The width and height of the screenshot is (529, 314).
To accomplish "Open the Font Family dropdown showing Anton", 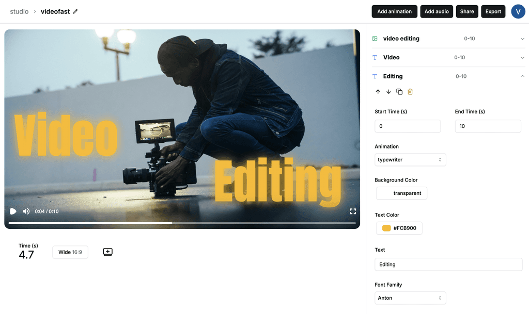I will point(410,298).
